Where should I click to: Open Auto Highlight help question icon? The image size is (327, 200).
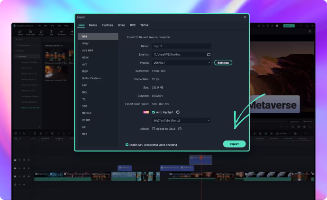point(178,112)
